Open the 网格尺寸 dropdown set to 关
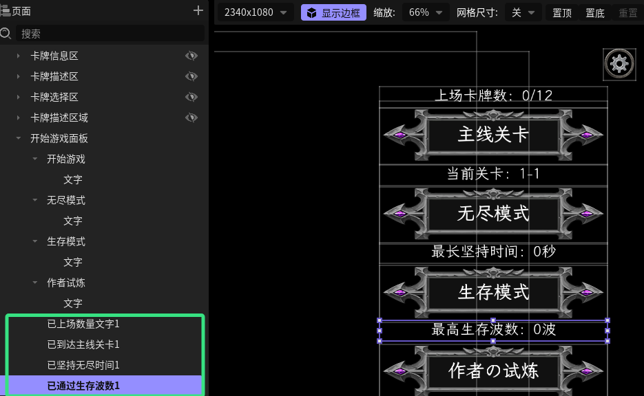The width and height of the screenshot is (644, 396). [523, 12]
